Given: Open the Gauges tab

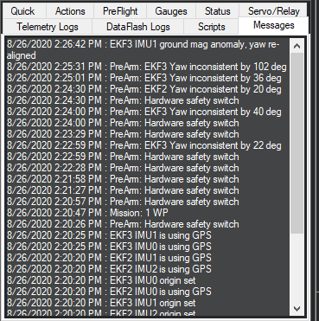Looking at the screenshot, I should (x=171, y=11).
